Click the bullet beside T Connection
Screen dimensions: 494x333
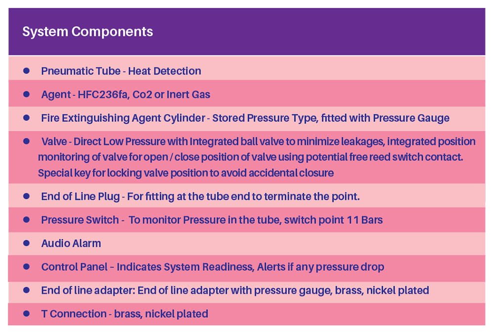click(27, 313)
